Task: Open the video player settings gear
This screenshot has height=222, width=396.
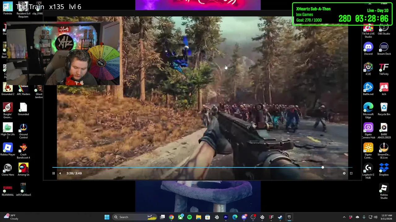Action: tap(344, 173)
